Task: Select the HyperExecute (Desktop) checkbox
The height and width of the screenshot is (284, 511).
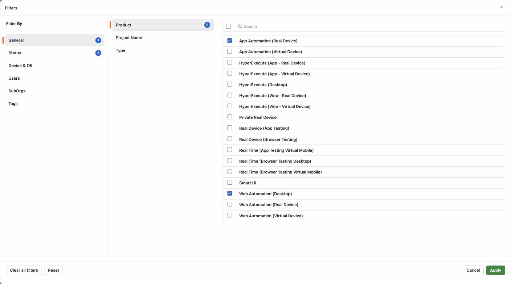Action: click(230, 84)
